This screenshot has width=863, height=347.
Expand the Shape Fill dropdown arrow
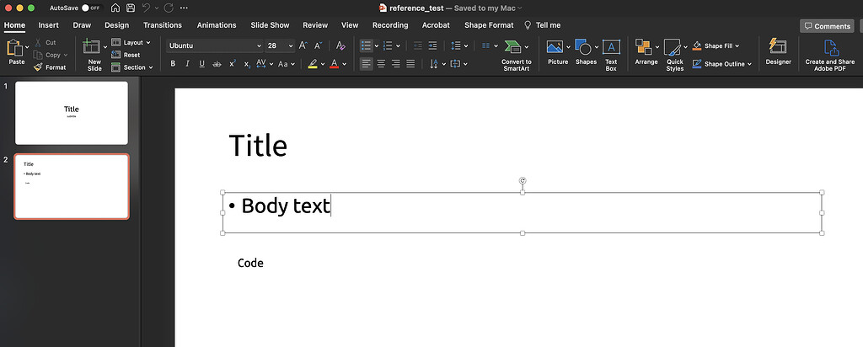click(x=737, y=46)
